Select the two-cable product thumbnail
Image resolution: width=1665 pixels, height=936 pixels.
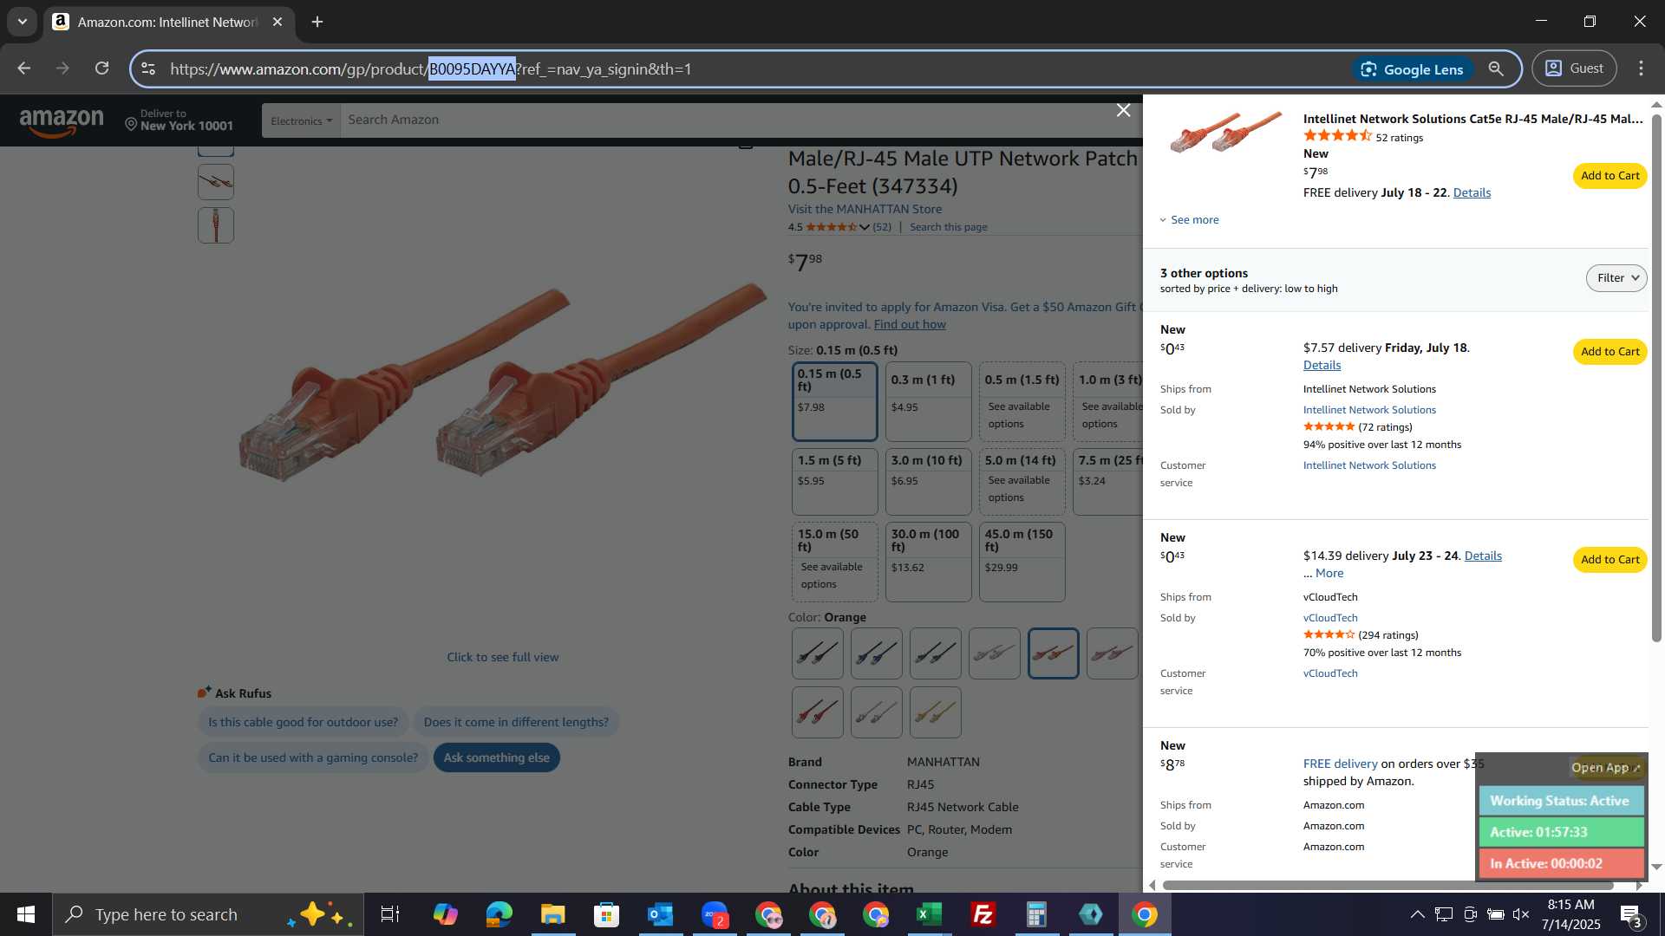tap(216, 182)
